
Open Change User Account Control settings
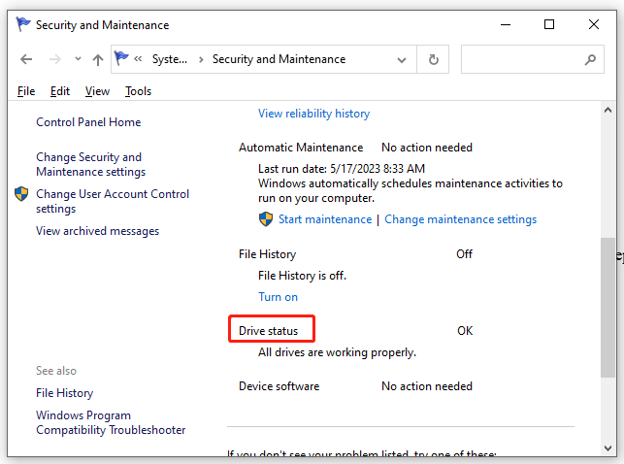point(113,201)
